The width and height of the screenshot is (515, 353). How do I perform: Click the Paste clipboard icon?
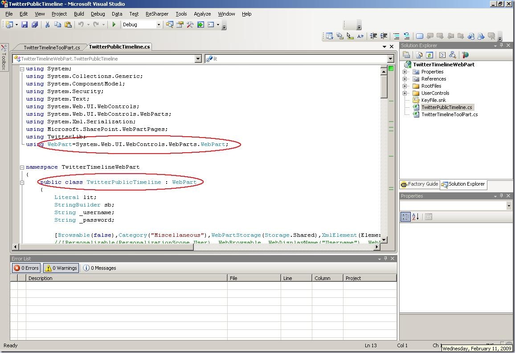pos(68,24)
